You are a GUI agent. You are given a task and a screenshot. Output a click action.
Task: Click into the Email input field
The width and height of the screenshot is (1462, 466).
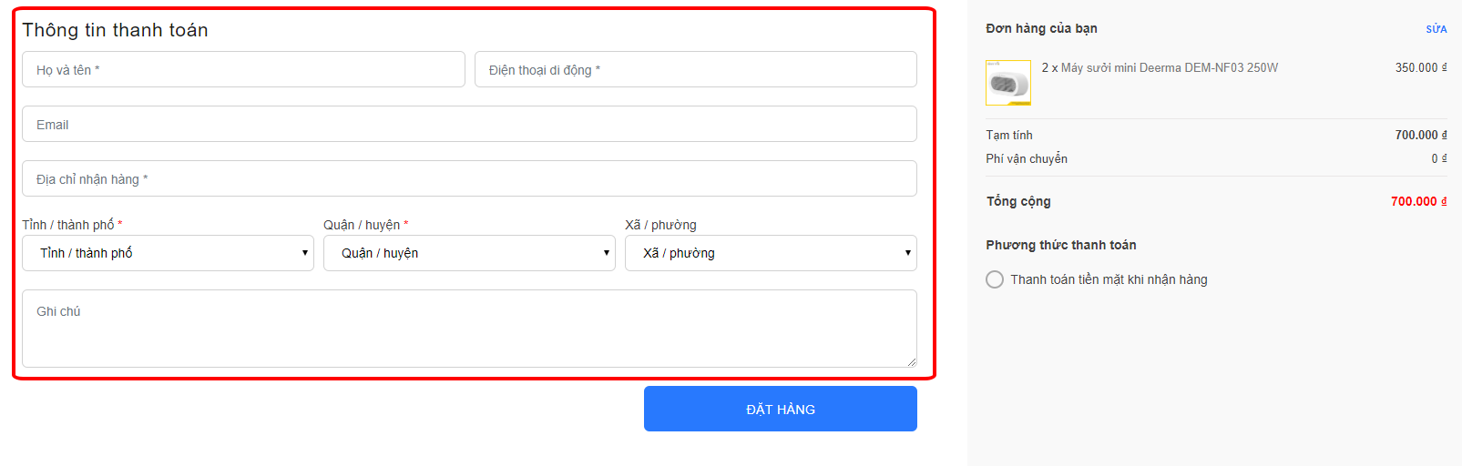coord(469,124)
